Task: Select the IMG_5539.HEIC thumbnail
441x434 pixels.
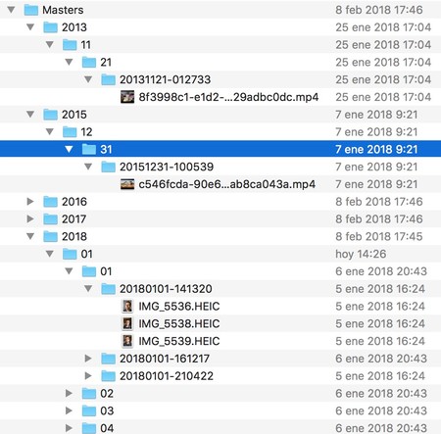Action: click(127, 341)
